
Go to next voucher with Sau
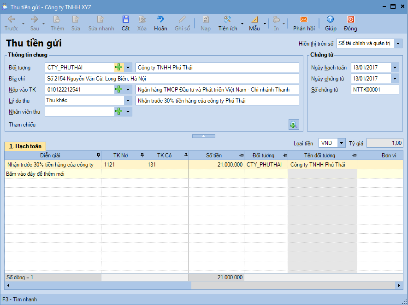coord(35,23)
